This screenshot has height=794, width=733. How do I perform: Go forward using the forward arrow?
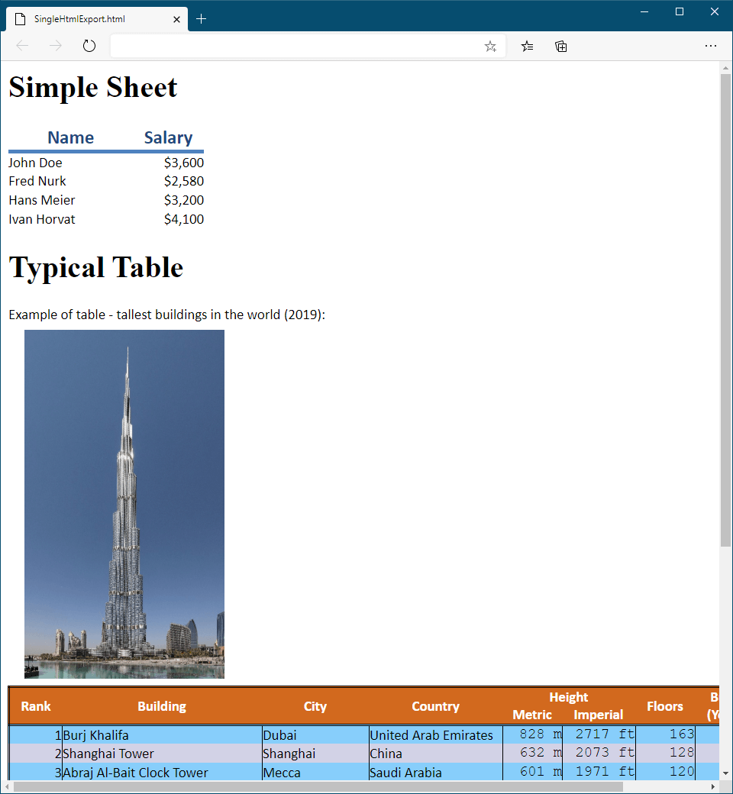tap(55, 46)
